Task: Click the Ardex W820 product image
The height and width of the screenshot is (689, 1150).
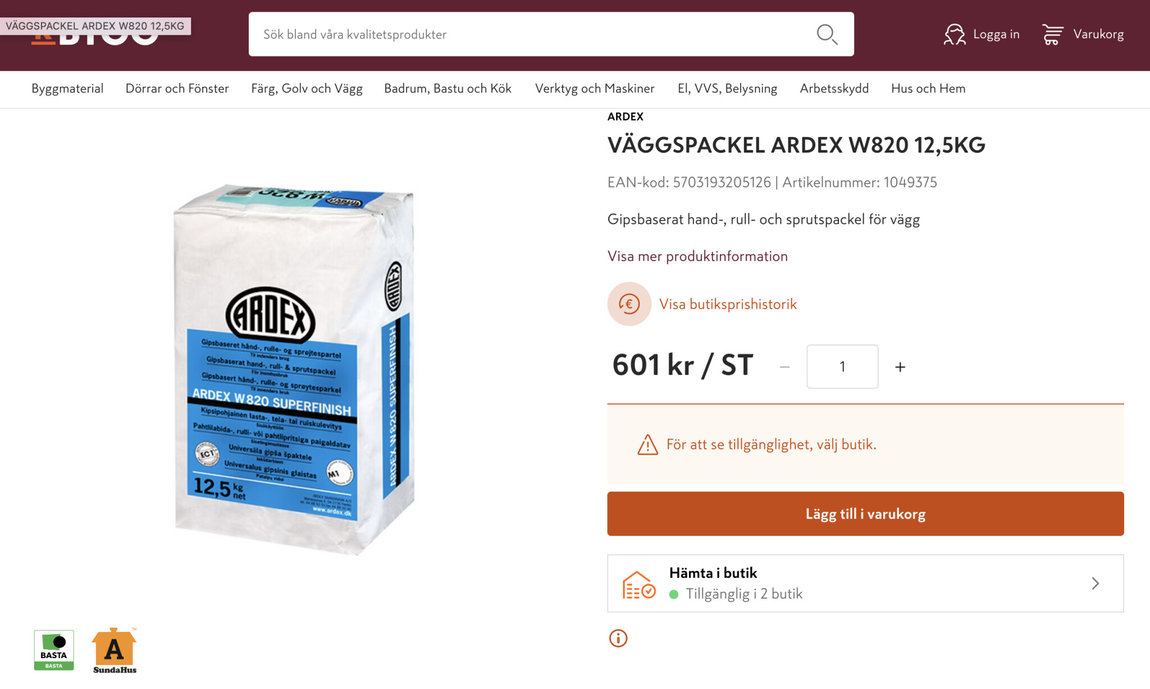Action: tap(294, 369)
